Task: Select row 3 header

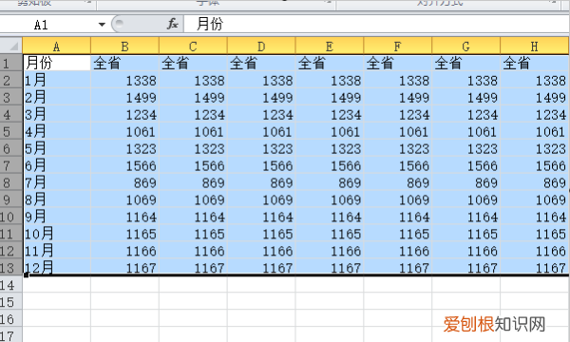Action: [10, 98]
